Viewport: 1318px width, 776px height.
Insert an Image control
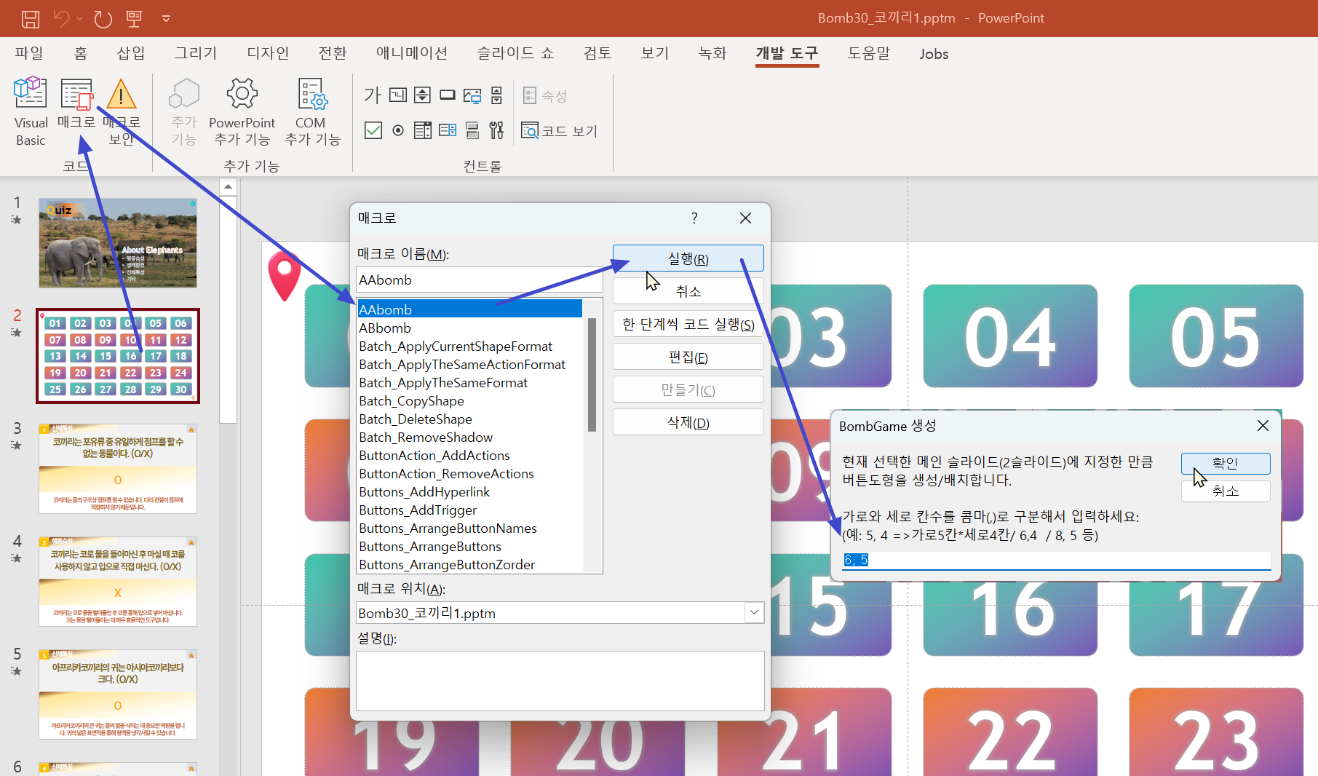pyautogui.click(x=472, y=95)
